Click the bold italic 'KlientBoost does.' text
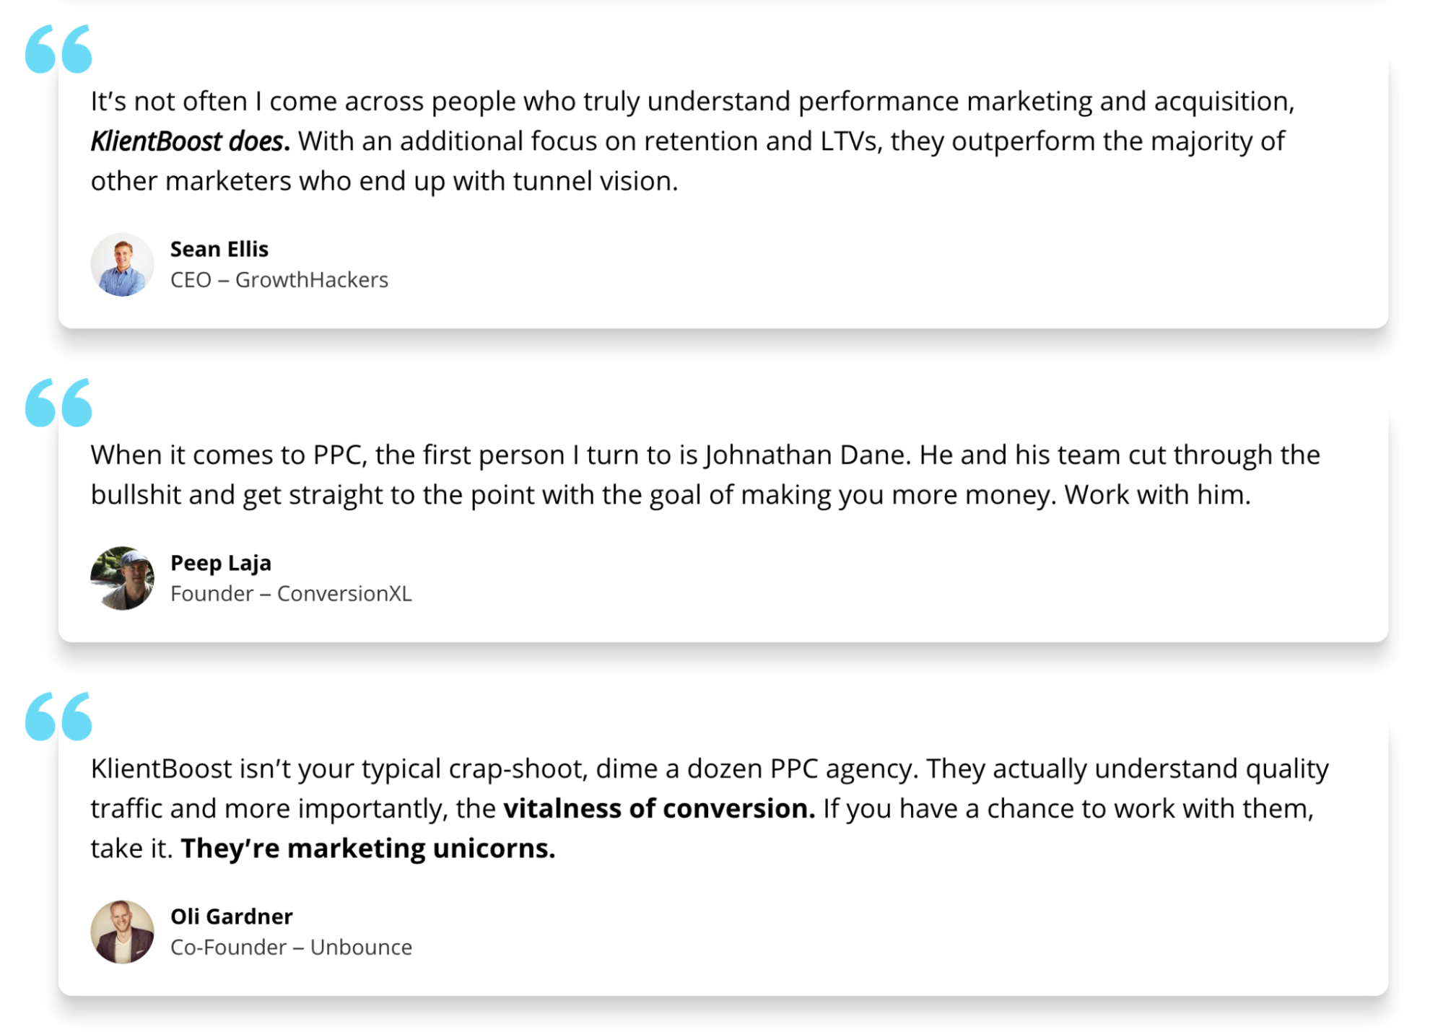1443x1032 pixels. pyautogui.click(x=191, y=141)
